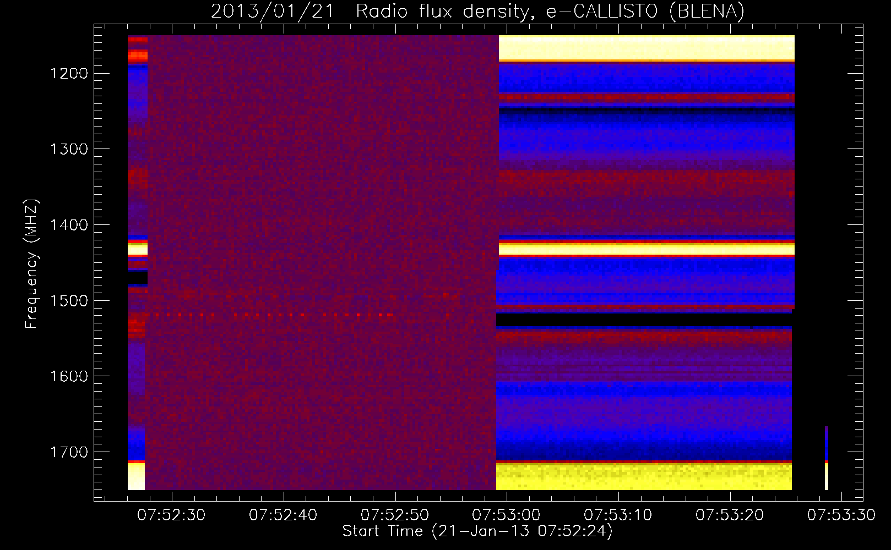Click the 'Start Time (21-Jan-13 07:52:24)' label
The width and height of the screenshot is (891, 550).
tap(477, 531)
